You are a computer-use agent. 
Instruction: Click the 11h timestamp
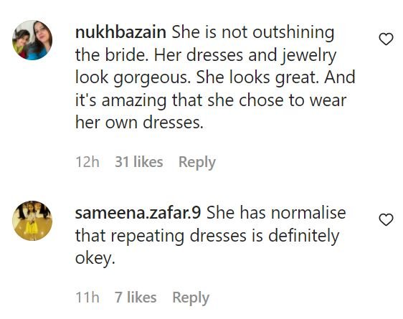click(87, 297)
